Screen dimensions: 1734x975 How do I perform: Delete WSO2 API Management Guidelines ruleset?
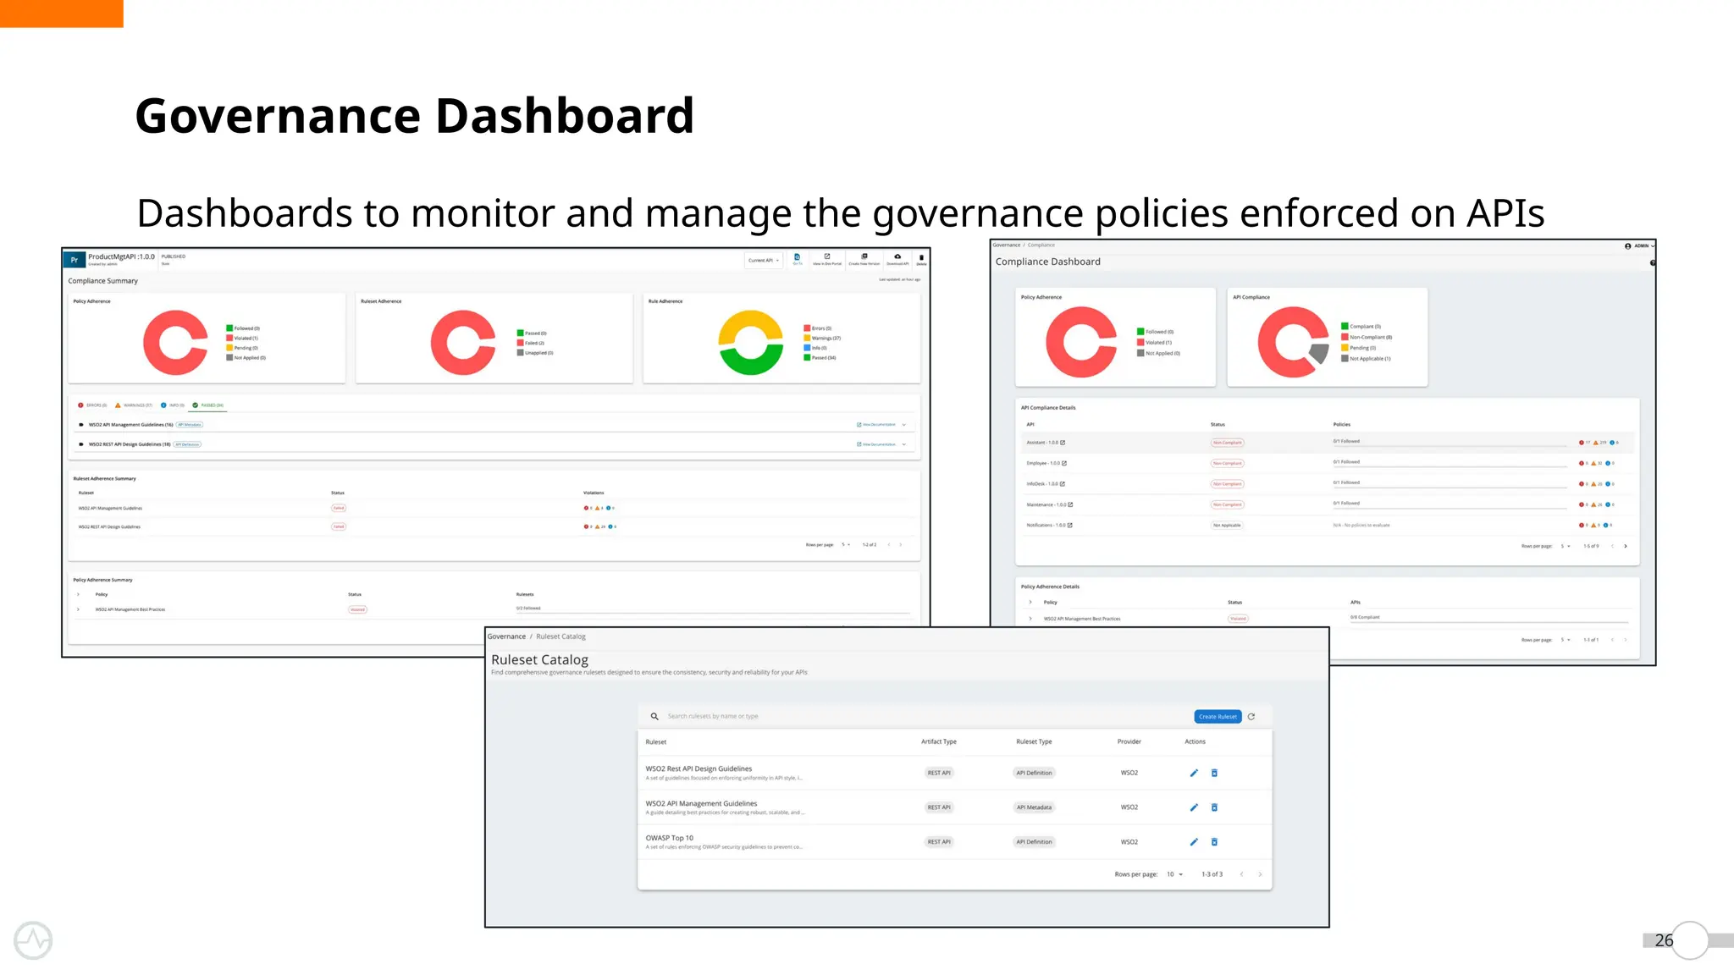click(x=1214, y=807)
